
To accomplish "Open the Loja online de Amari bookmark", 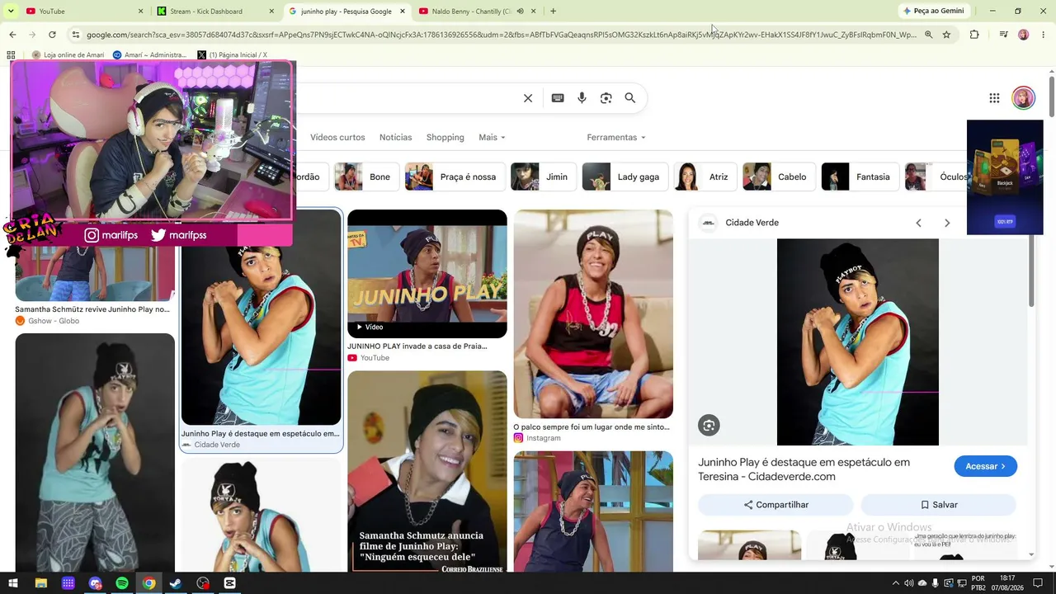I will click(x=68, y=55).
